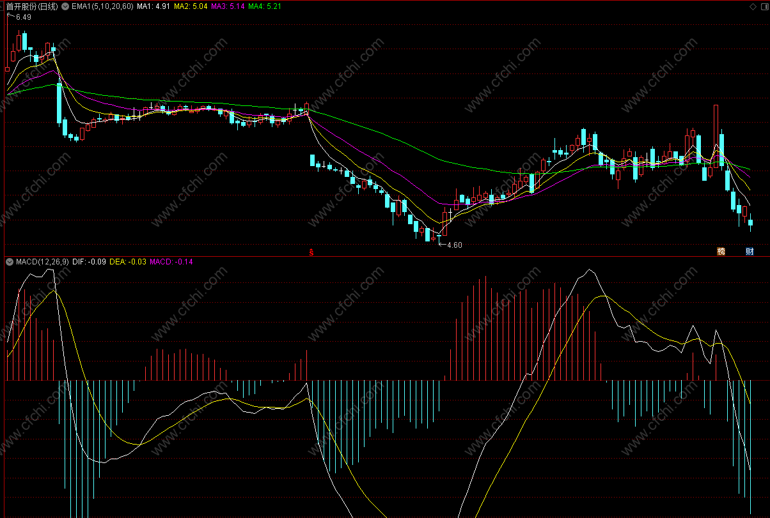Click the 财 financial marker icon
The width and height of the screenshot is (770, 518).
pyautogui.click(x=750, y=252)
